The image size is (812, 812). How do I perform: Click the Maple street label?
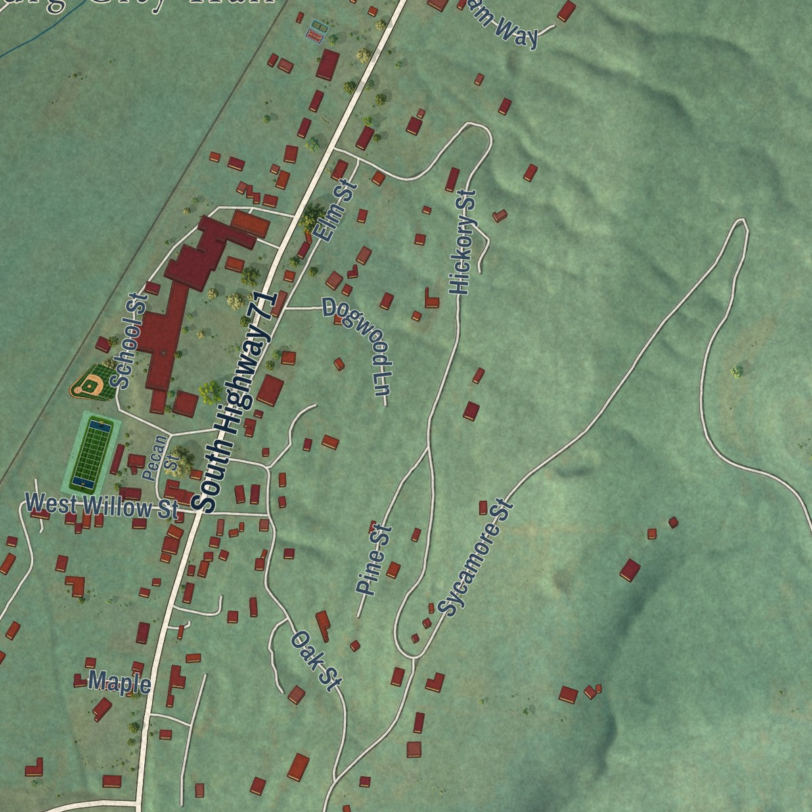point(120,682)
